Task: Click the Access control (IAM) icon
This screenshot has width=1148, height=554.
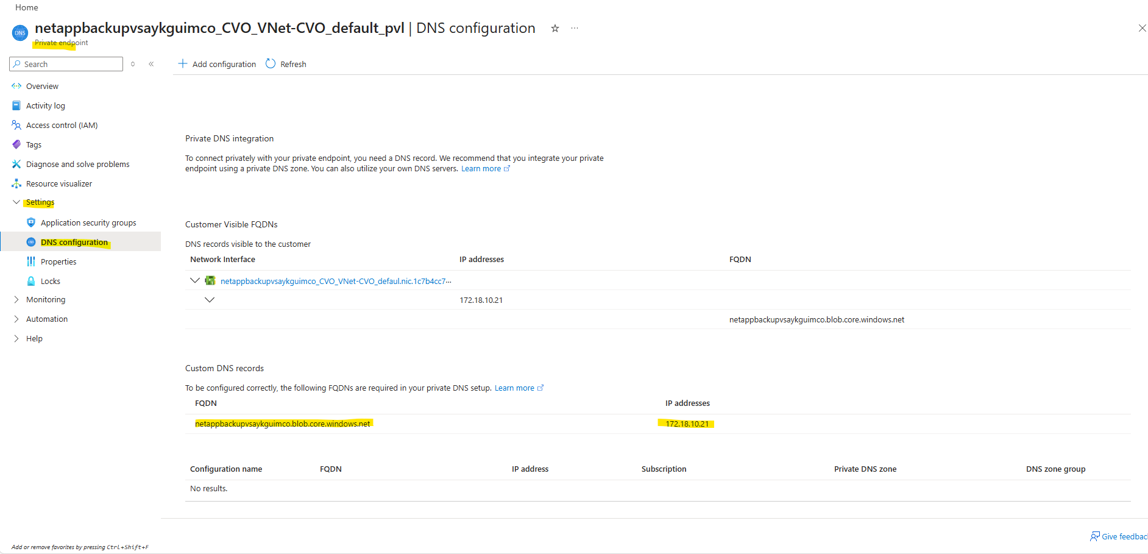Action: coord(16,125)
